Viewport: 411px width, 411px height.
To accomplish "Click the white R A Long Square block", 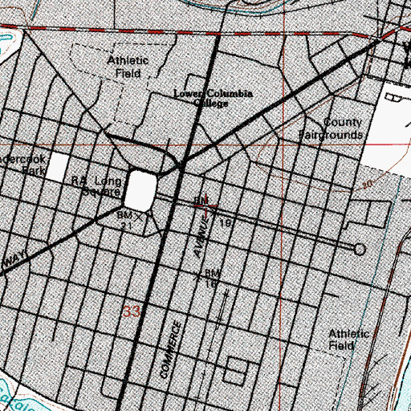I will pos(140,191).
